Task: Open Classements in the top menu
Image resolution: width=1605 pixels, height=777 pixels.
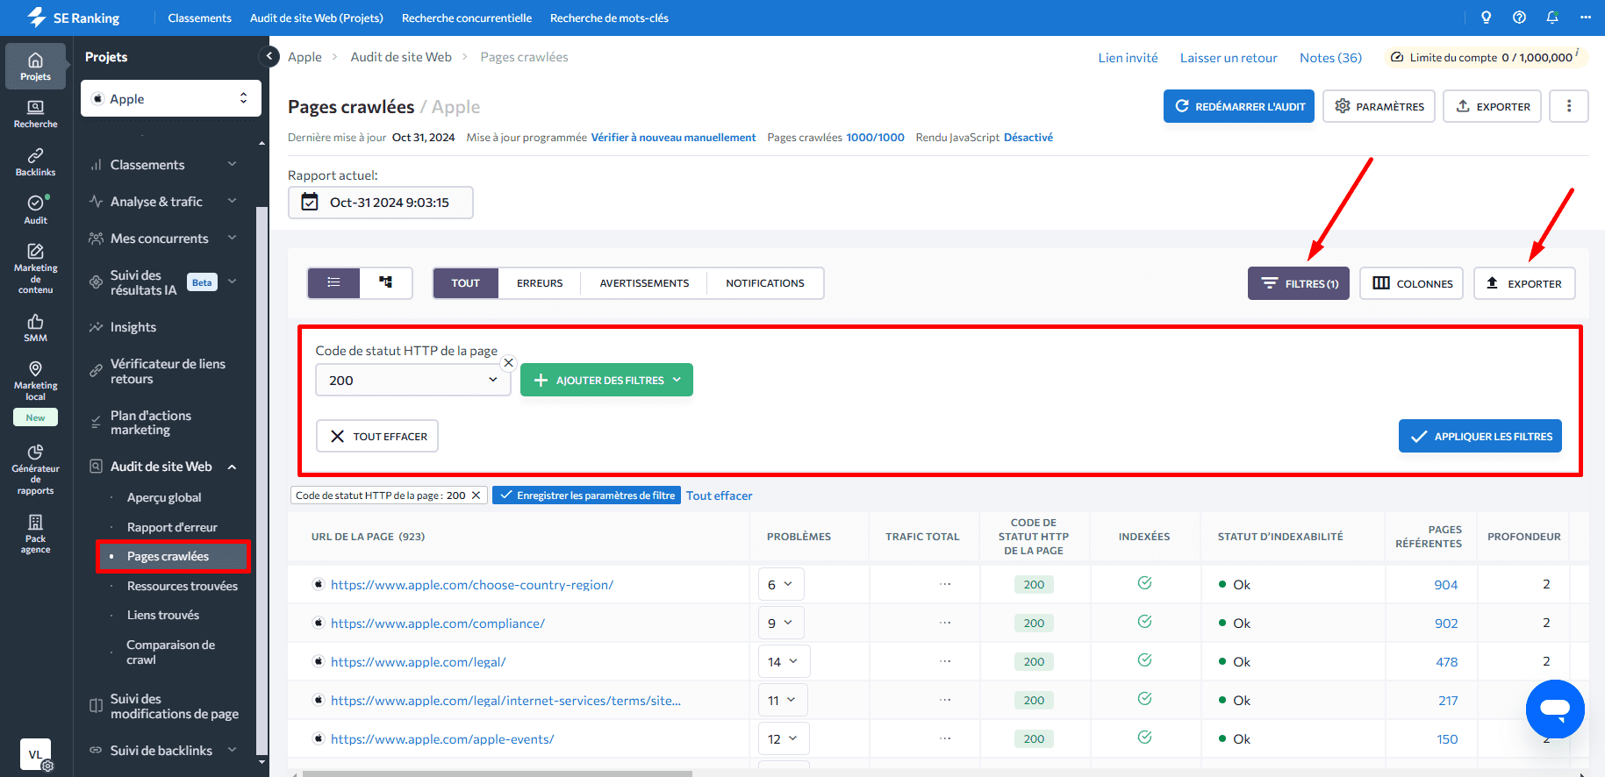Action: point(199,18)
